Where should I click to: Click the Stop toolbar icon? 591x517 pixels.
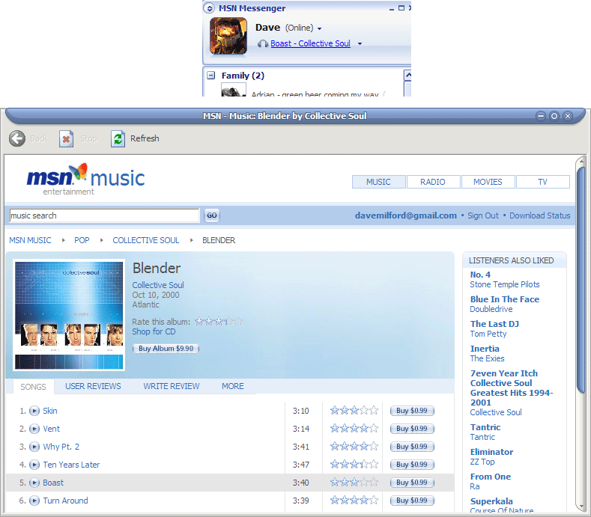[67, 138]
